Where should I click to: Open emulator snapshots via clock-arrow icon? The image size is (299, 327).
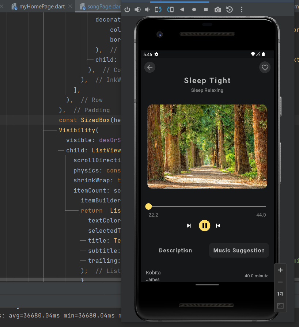230,9
